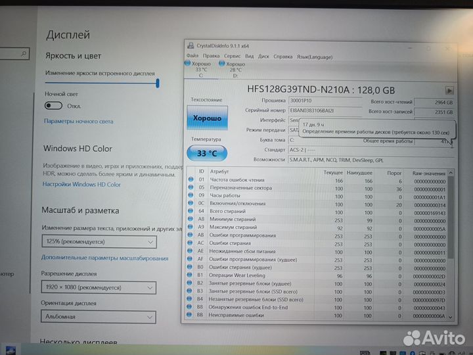
Task: Click status icon of Ошибки стирания row (AC)
Action: (190, 243)
